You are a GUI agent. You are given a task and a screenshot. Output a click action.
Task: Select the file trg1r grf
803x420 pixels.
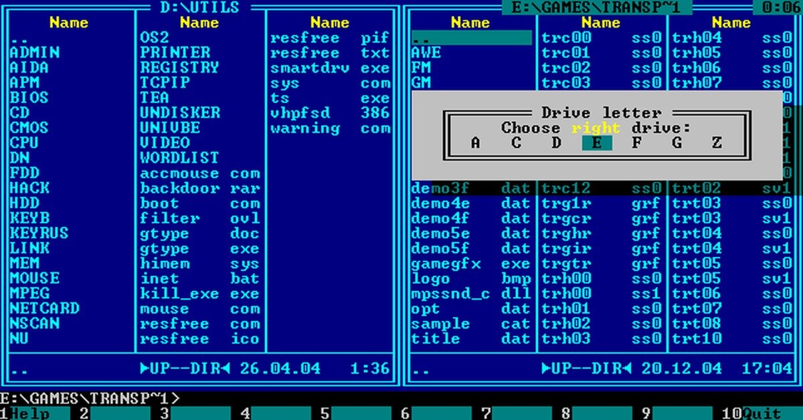point(602,203)
